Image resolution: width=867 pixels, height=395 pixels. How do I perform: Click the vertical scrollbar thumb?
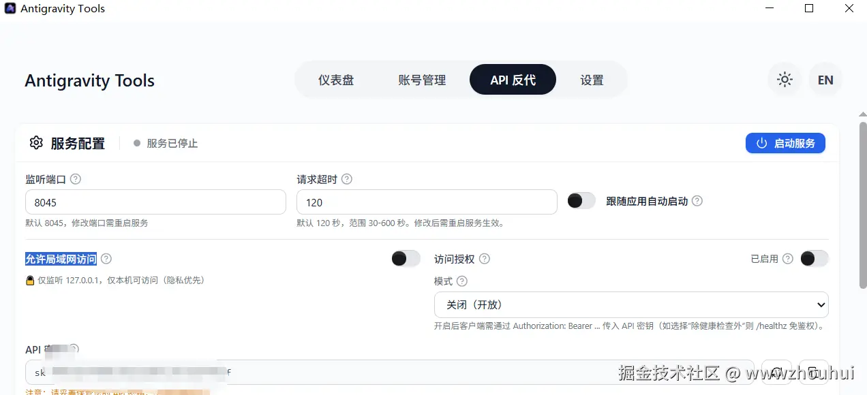pos(863,204)
